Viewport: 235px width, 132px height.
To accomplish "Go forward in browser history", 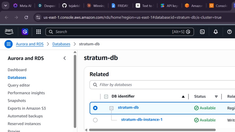I will click(16, 17).
